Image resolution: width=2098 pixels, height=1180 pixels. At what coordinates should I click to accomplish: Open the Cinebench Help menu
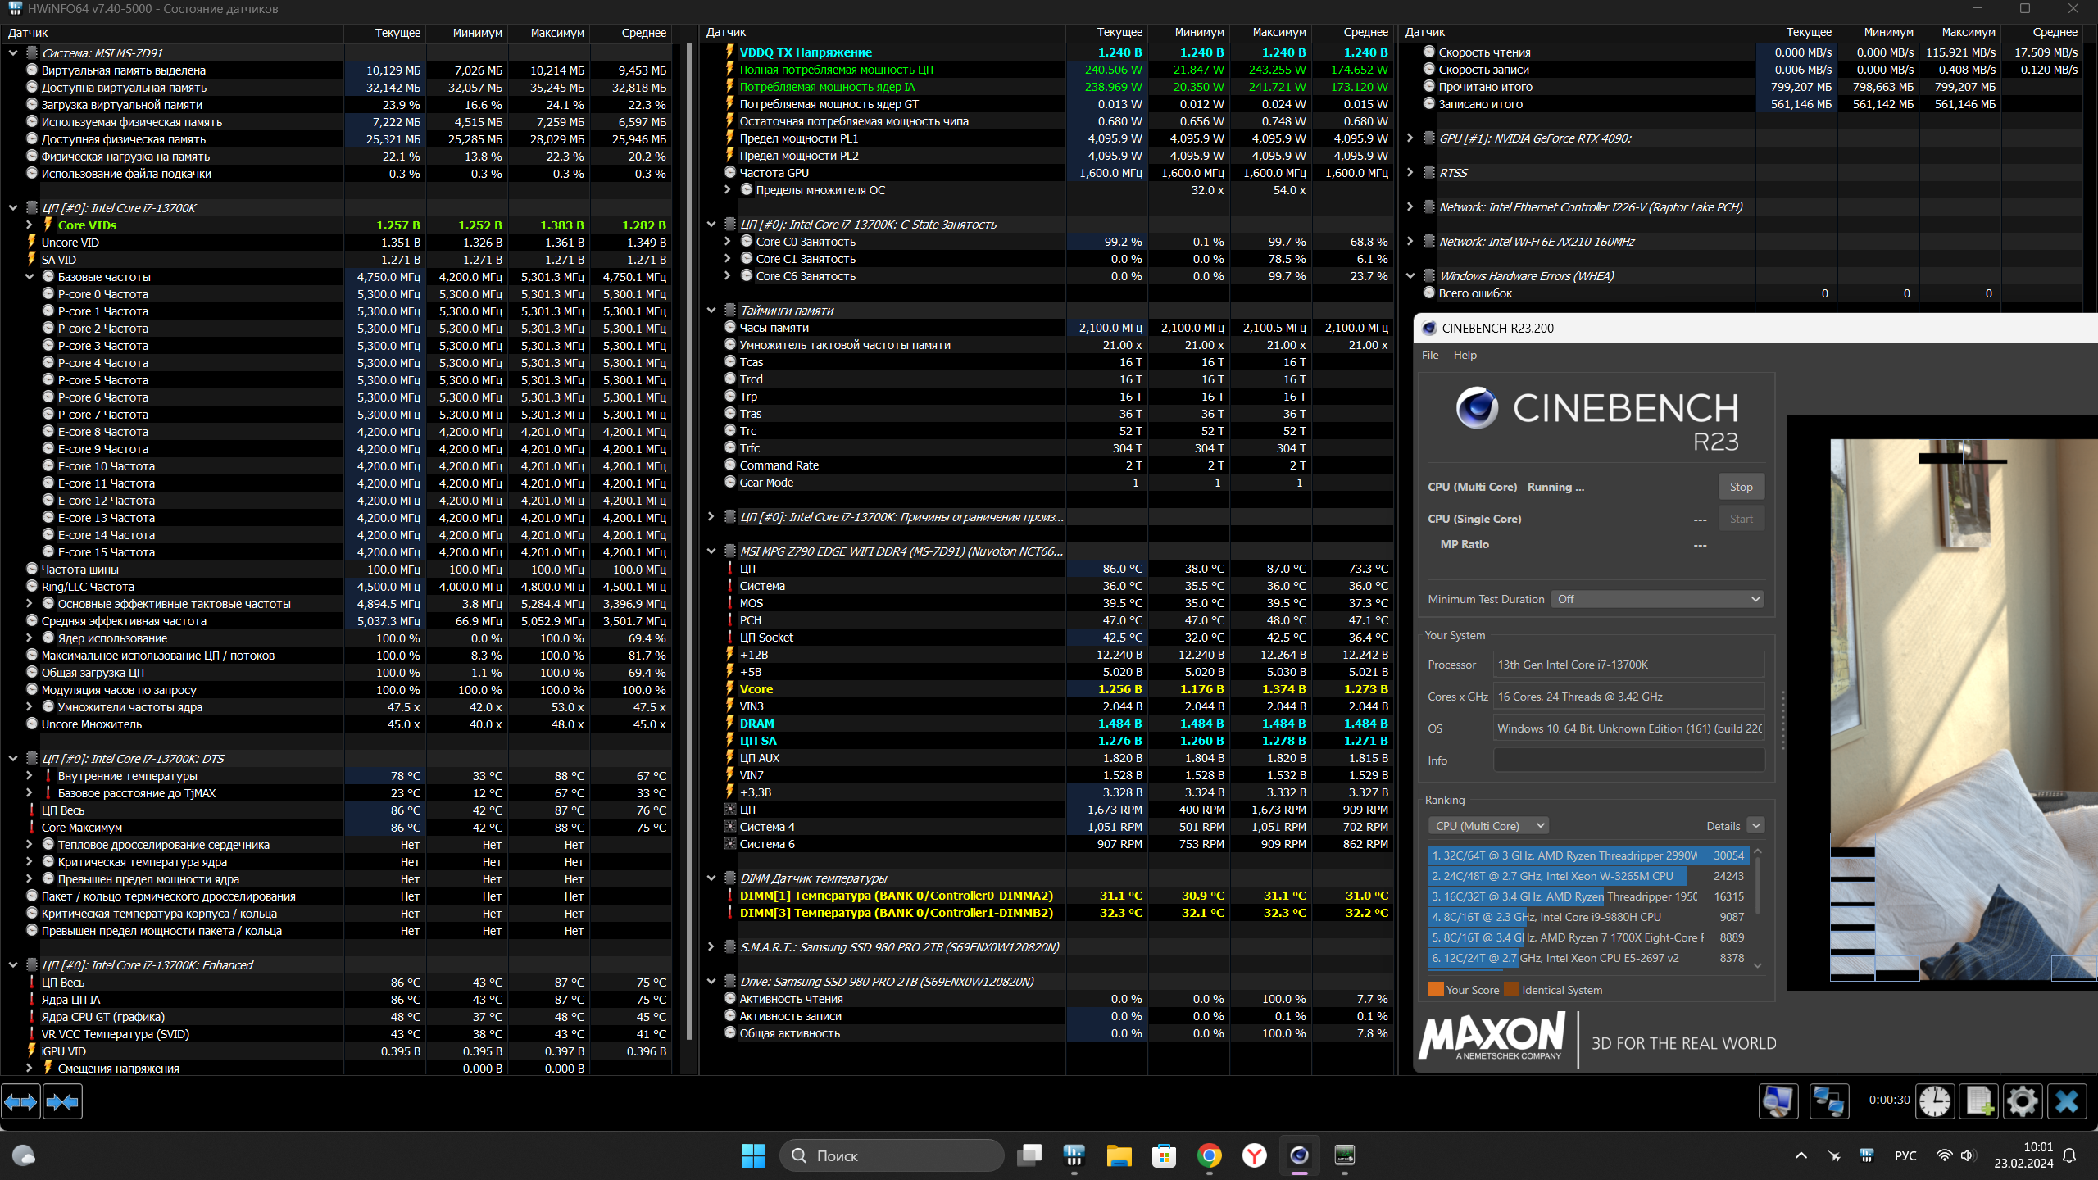point(1465,355)
